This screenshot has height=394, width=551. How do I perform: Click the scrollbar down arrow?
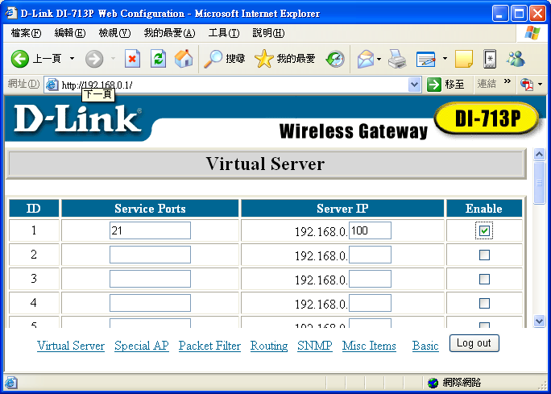pos(539,321)
